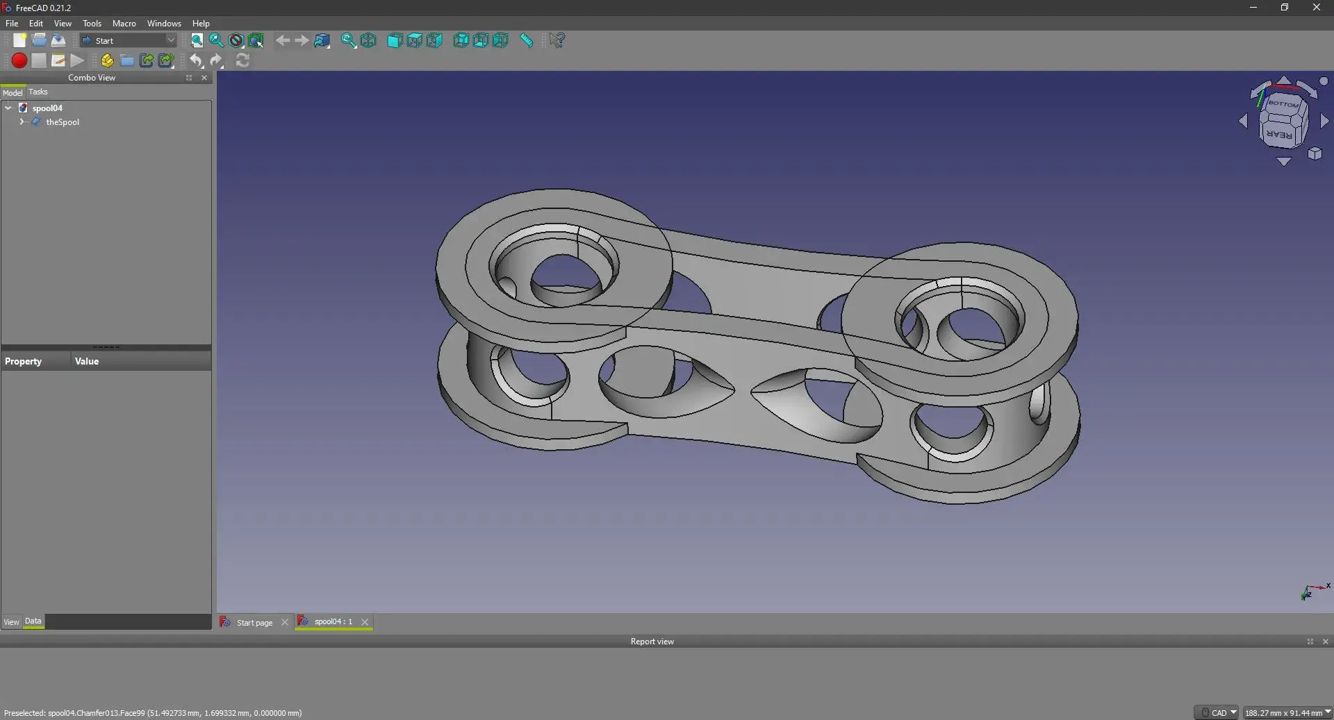Collapse the spool04 document tree node
Screen dimensions: 1334x720
[8, 108]
